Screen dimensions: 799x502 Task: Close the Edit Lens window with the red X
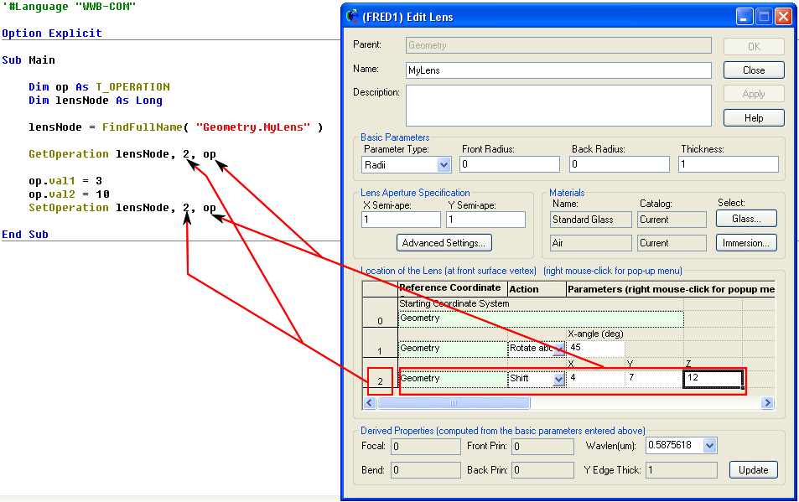(783, 16)
